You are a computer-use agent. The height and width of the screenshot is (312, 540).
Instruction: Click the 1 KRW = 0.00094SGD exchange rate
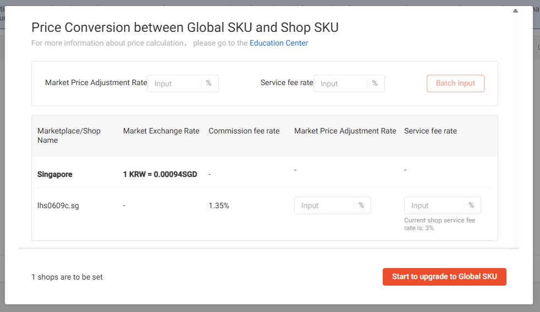click(160, 175)
